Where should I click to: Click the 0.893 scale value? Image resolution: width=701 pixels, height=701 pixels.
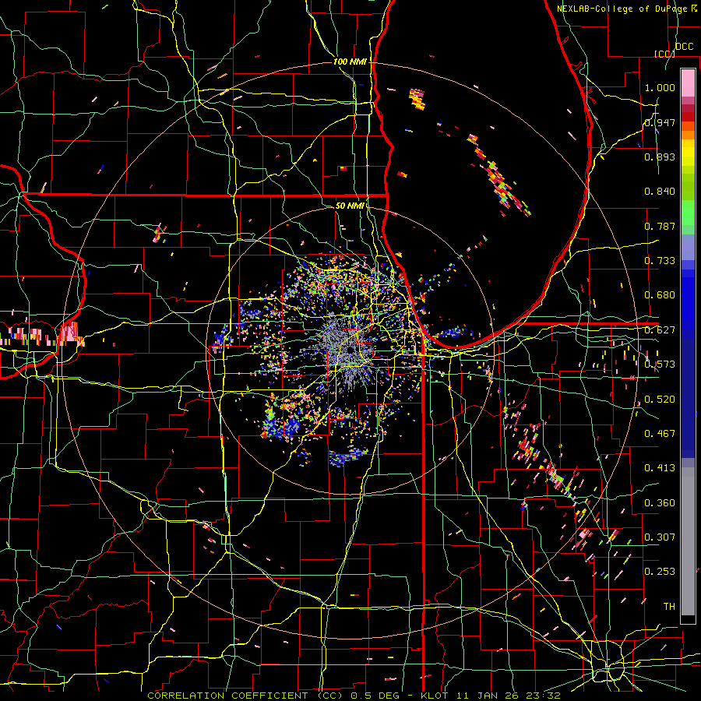[660, 157]
